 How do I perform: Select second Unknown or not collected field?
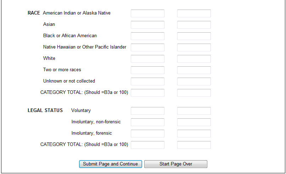tap(194, 82)
